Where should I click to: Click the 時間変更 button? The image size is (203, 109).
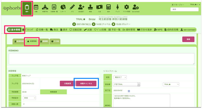pos(54,92)
